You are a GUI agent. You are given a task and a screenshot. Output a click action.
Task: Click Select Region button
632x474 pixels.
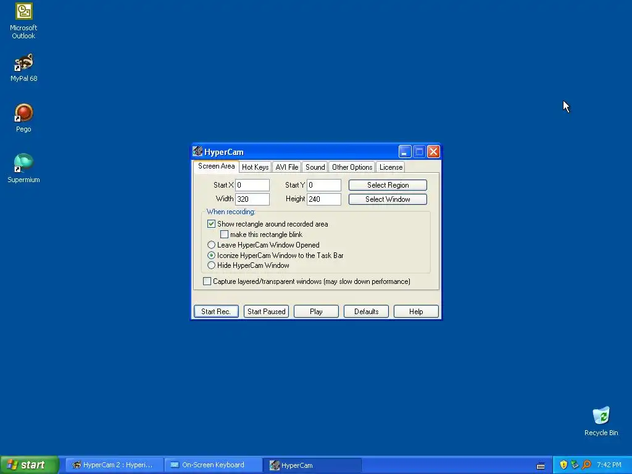(x=388, y=185)
